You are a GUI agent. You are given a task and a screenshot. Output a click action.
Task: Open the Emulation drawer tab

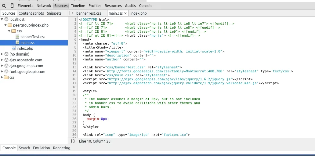pos(42,148)
